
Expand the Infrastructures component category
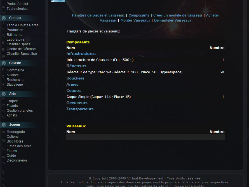[x=81, y=53]
